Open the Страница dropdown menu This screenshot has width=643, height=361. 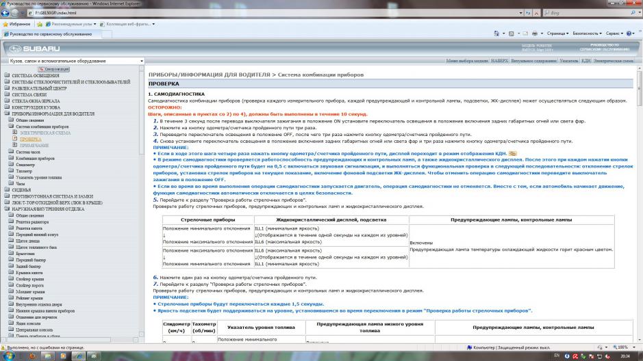click(557, 34)
